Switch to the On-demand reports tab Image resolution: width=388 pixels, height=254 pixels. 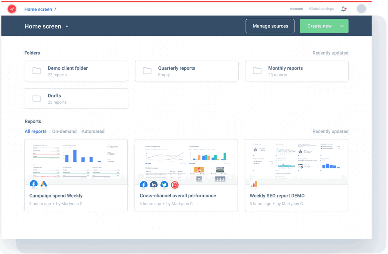[64, 131]
